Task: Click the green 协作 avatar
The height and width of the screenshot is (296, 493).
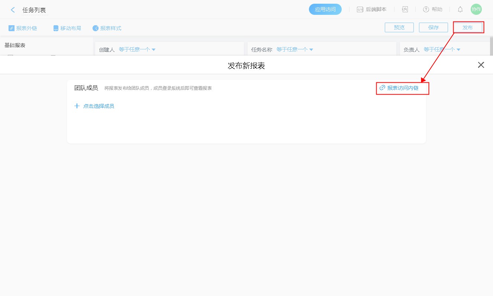Action: 476,10
